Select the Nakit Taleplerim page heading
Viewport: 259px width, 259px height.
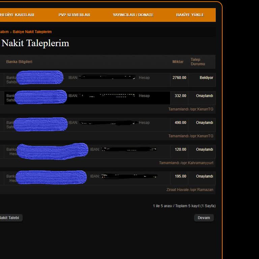(35, 43)
